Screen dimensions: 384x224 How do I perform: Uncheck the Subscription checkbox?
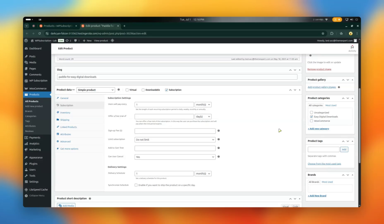pos(166,90)
